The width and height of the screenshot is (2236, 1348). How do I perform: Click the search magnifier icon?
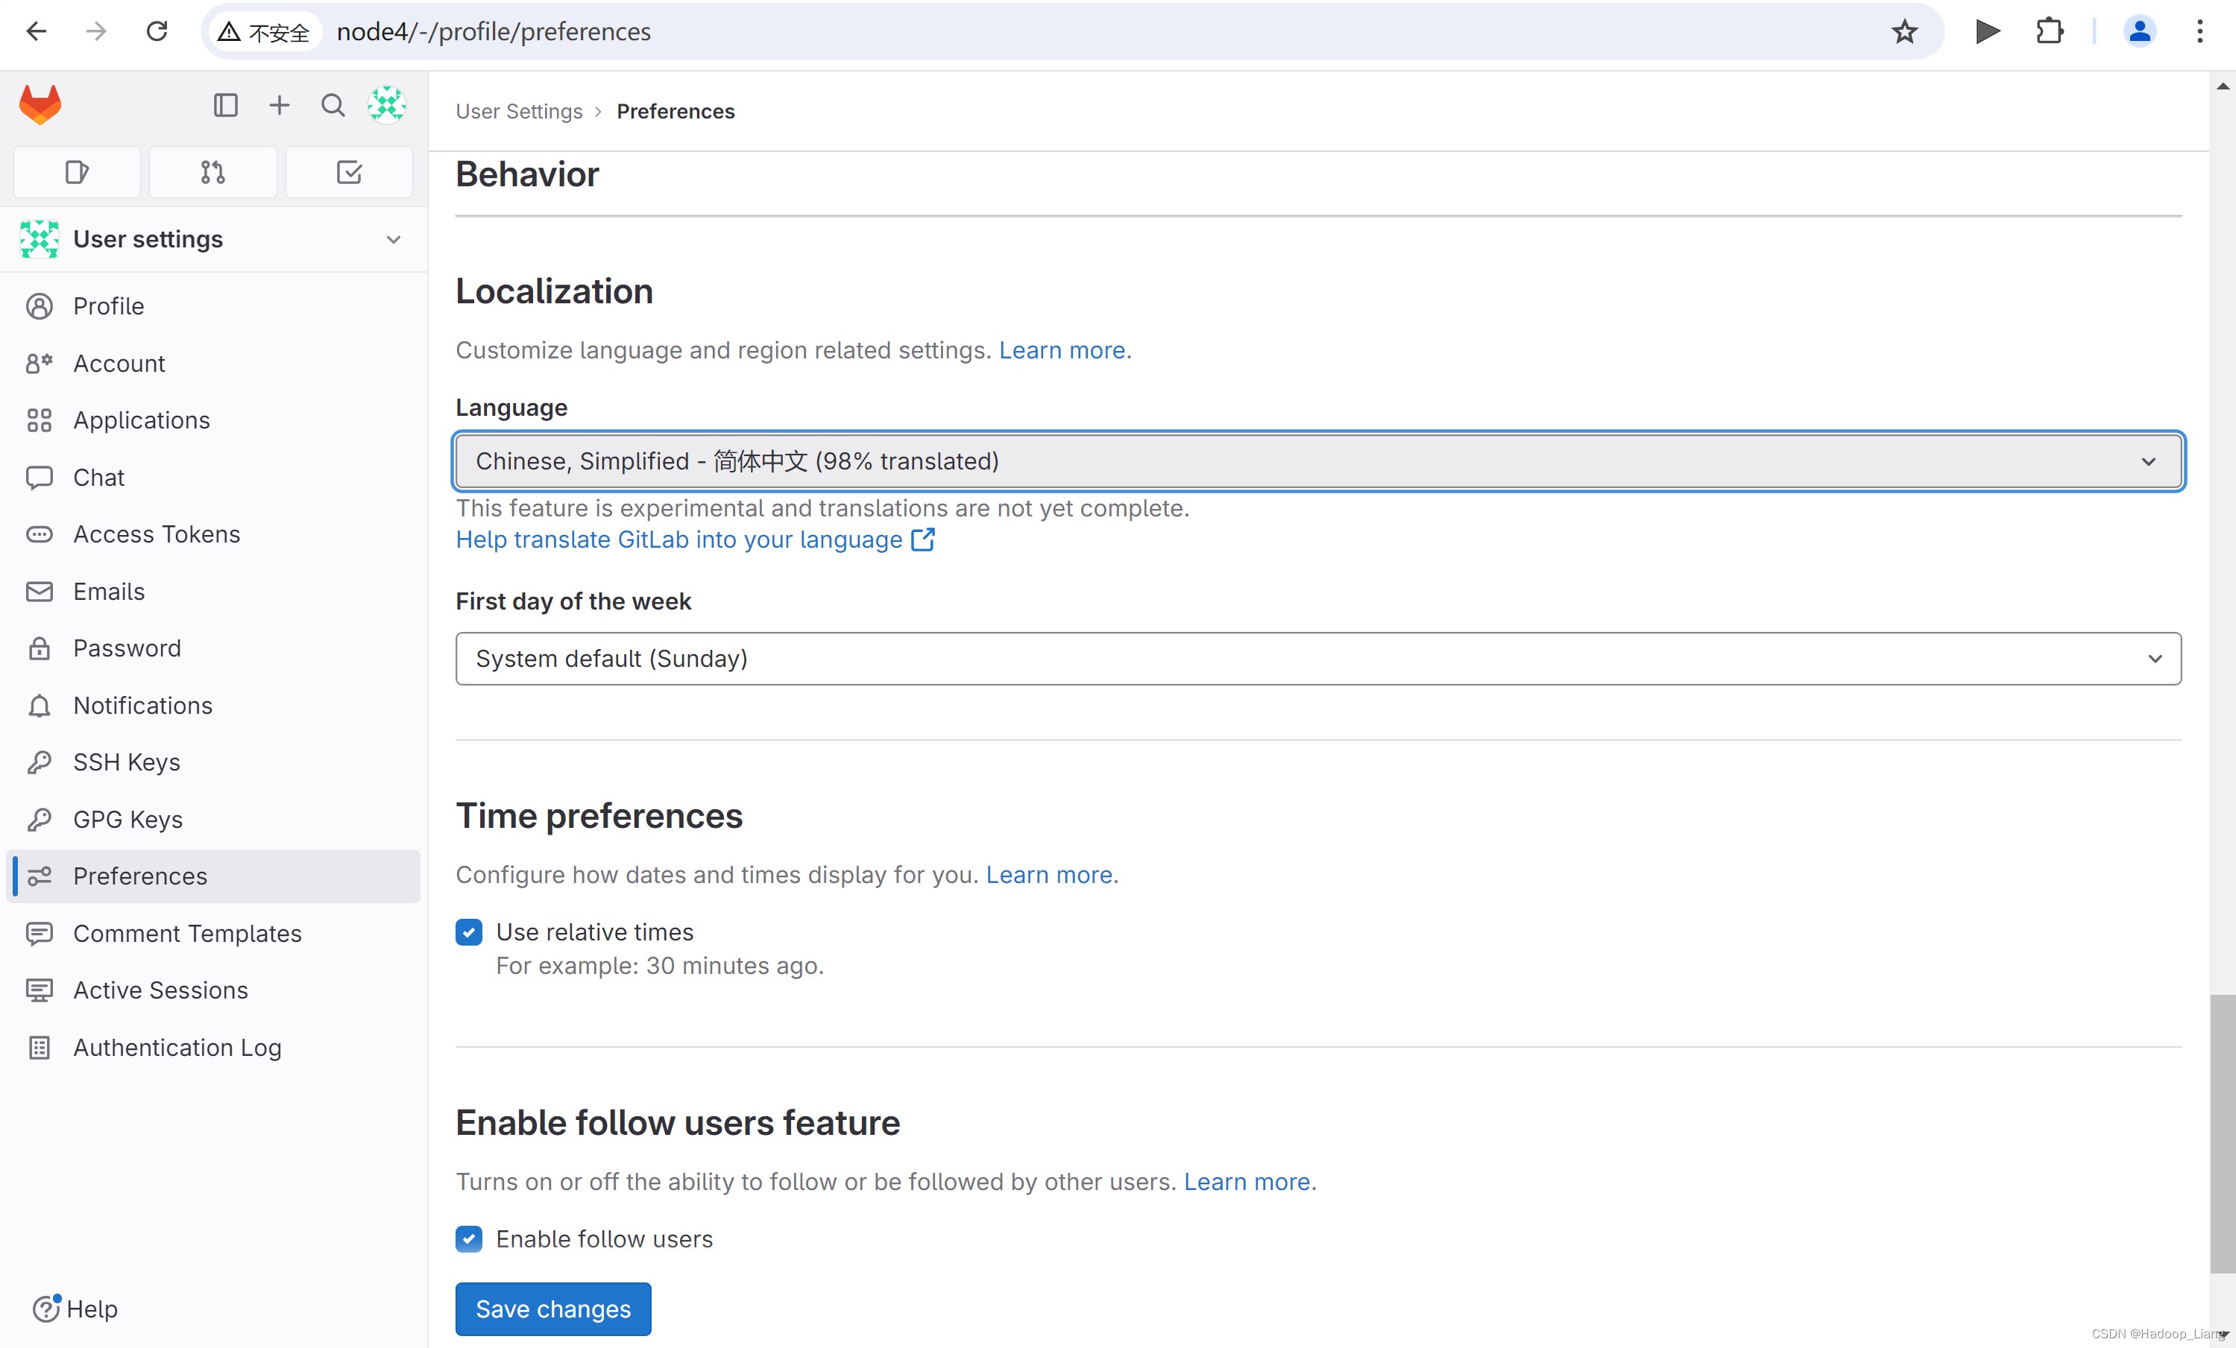coord(333,105)
